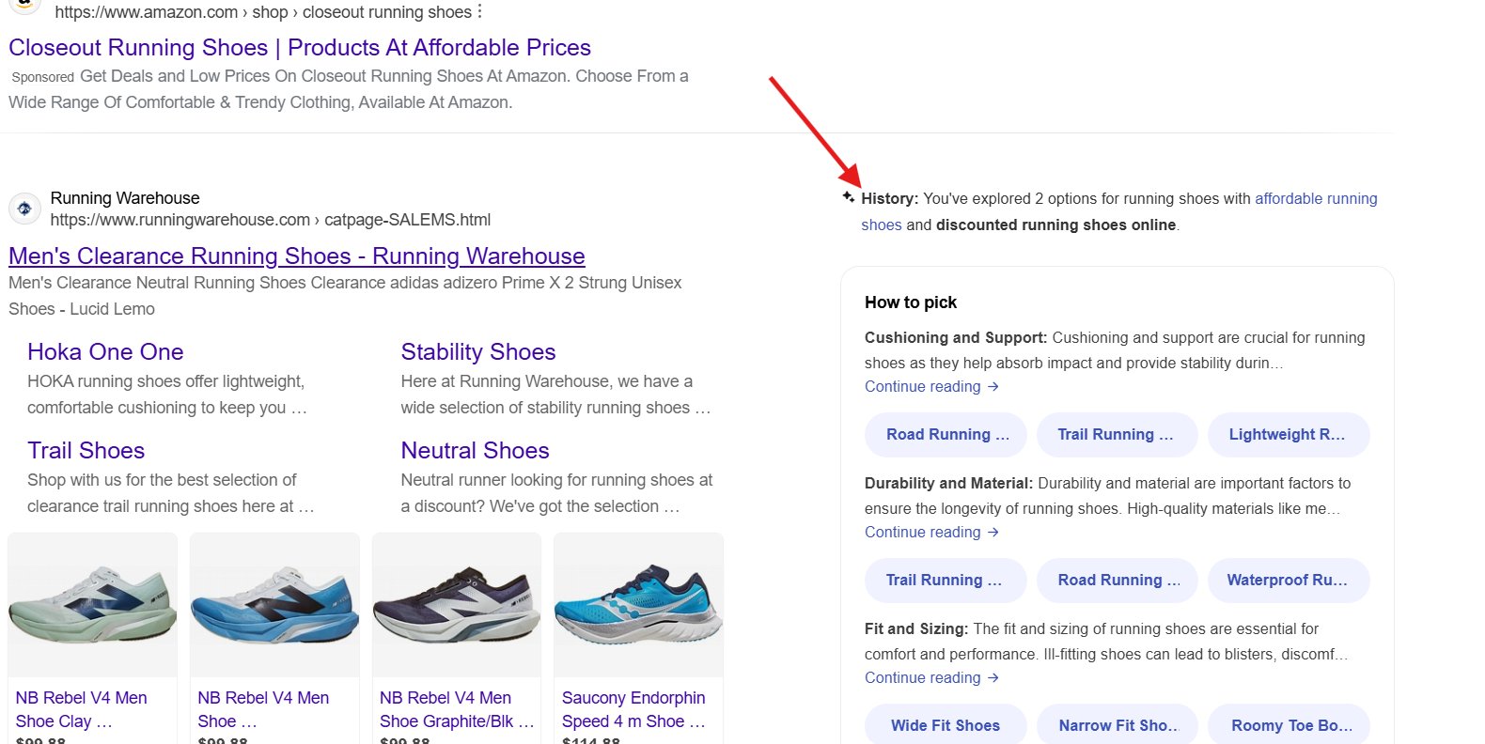1485x744 pixels.
Task: Go to the Hoka One One sitelink
Action: (105, 351)
